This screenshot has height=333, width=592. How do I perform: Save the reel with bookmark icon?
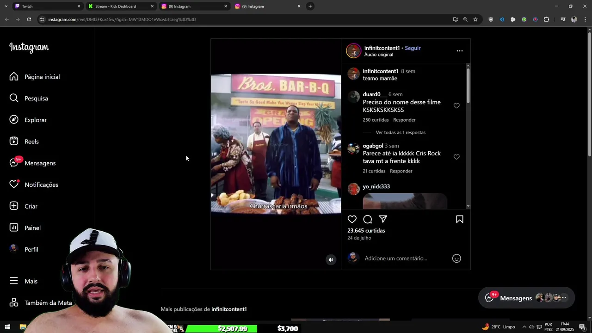pyautogui.click(x=460, y=219)
